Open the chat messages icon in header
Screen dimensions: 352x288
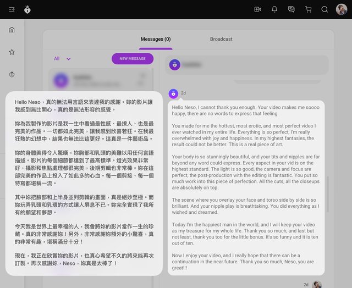[x=291, y=9]
